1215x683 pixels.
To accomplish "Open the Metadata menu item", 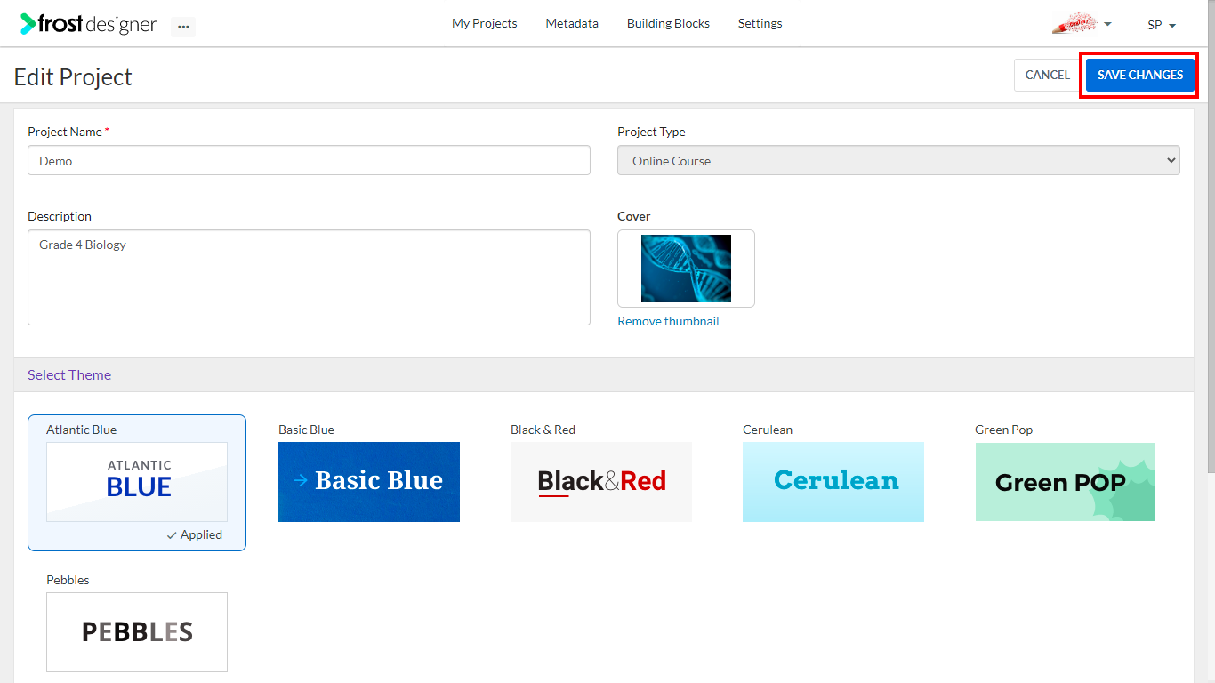I will point(572,24).
